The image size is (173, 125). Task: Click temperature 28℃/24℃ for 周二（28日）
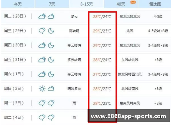coord(102,17)
